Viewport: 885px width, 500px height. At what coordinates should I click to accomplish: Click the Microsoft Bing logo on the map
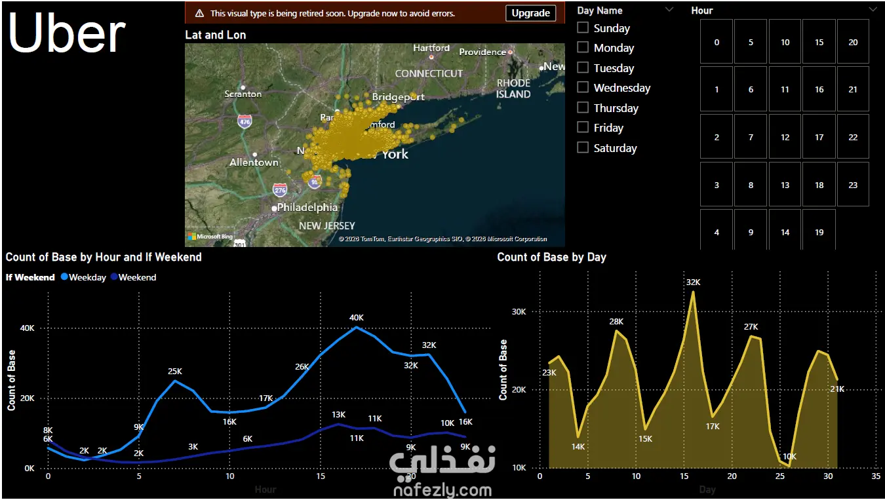click(210, 237)
